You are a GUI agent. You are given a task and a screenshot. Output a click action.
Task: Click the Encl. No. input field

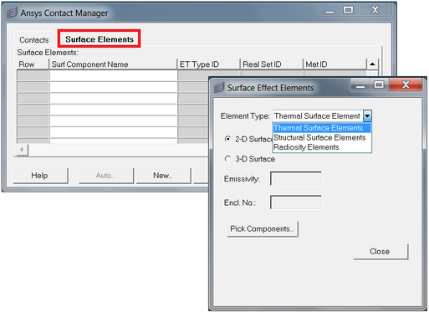296,202
